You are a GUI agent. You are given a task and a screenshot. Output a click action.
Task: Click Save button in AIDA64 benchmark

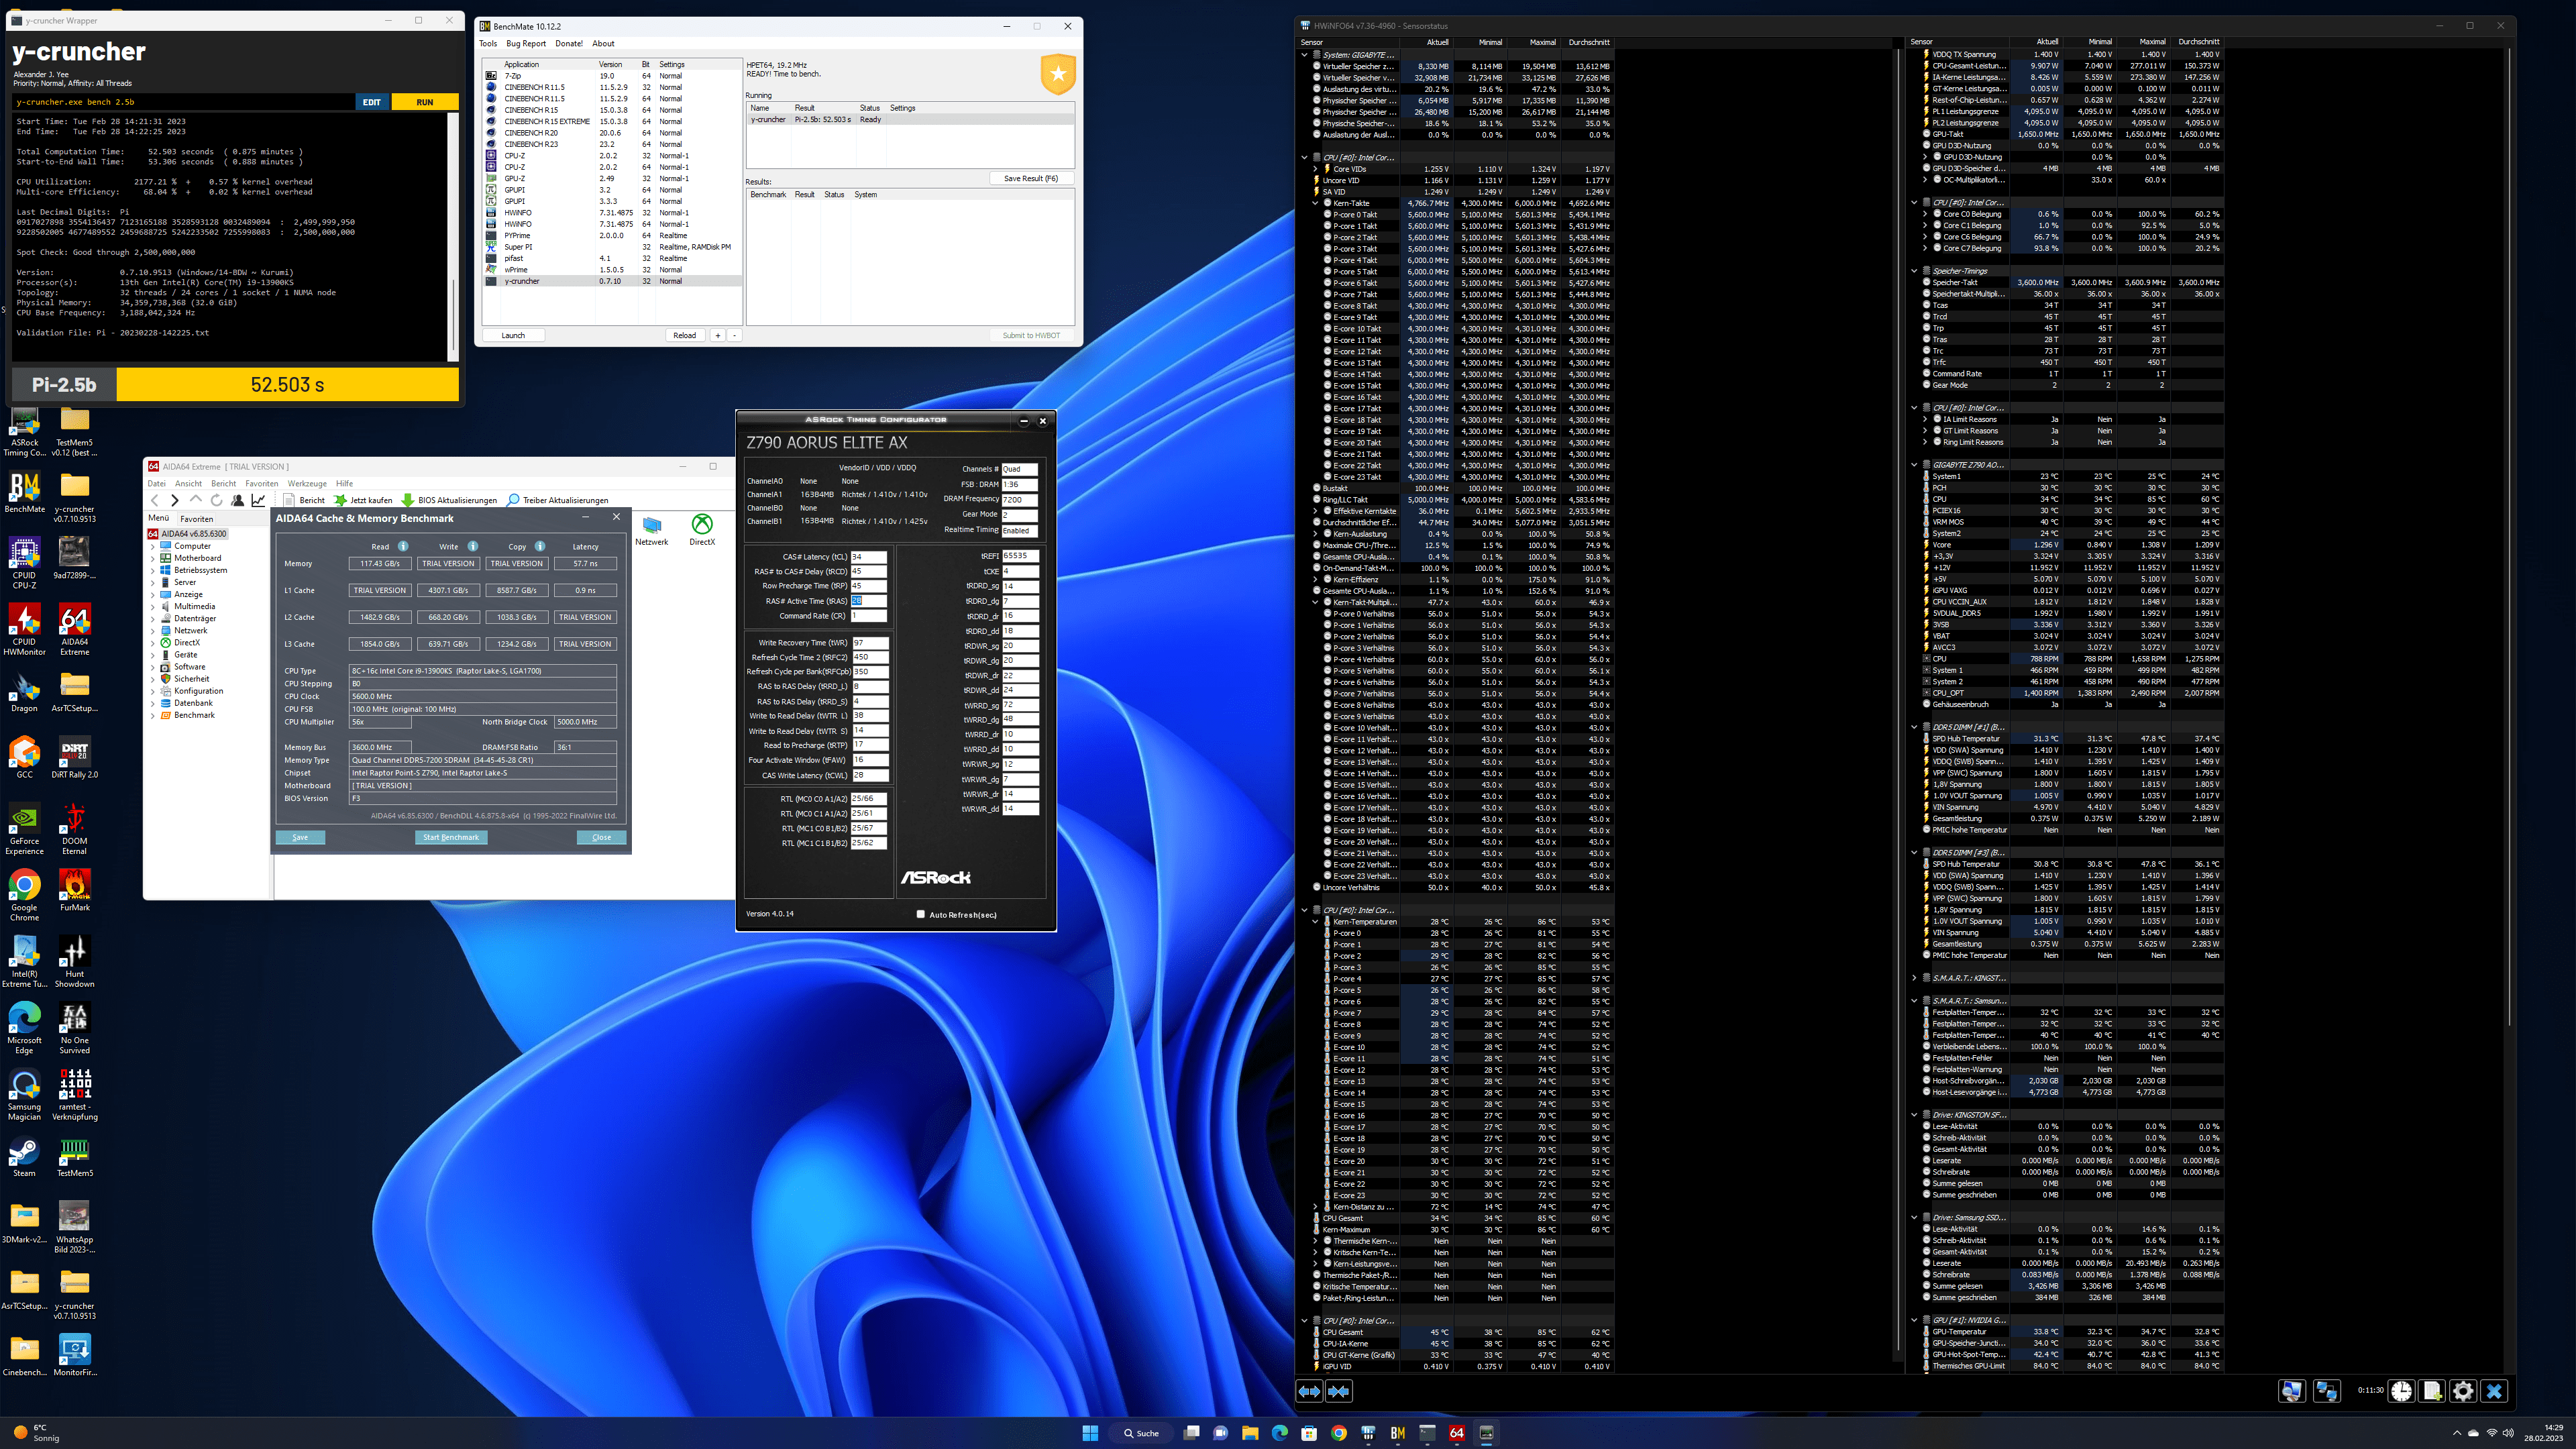tap(300, 837)
